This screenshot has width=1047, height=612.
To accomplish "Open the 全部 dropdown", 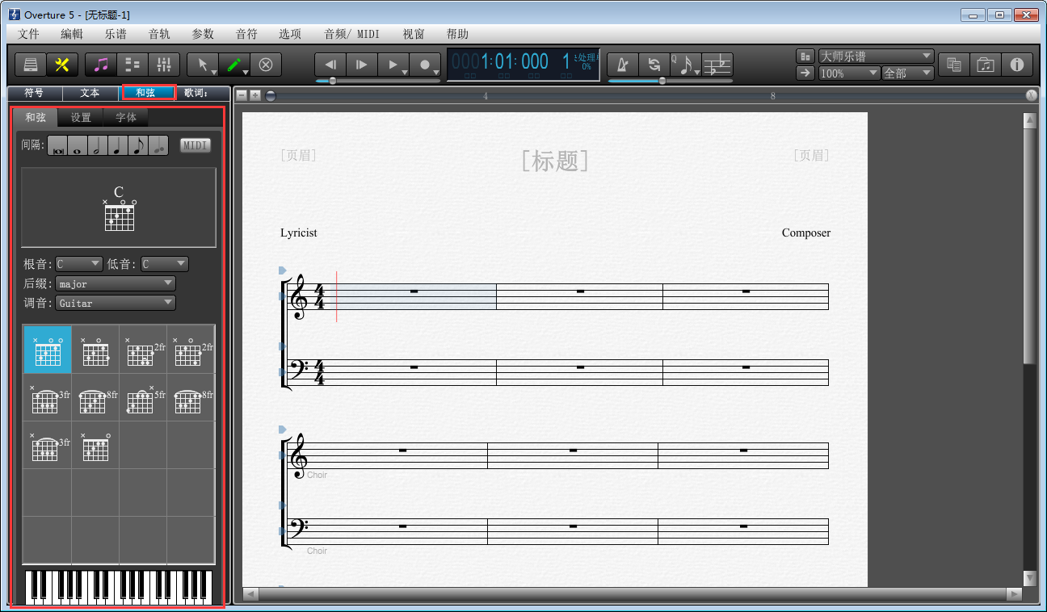I will coord(908,73).
